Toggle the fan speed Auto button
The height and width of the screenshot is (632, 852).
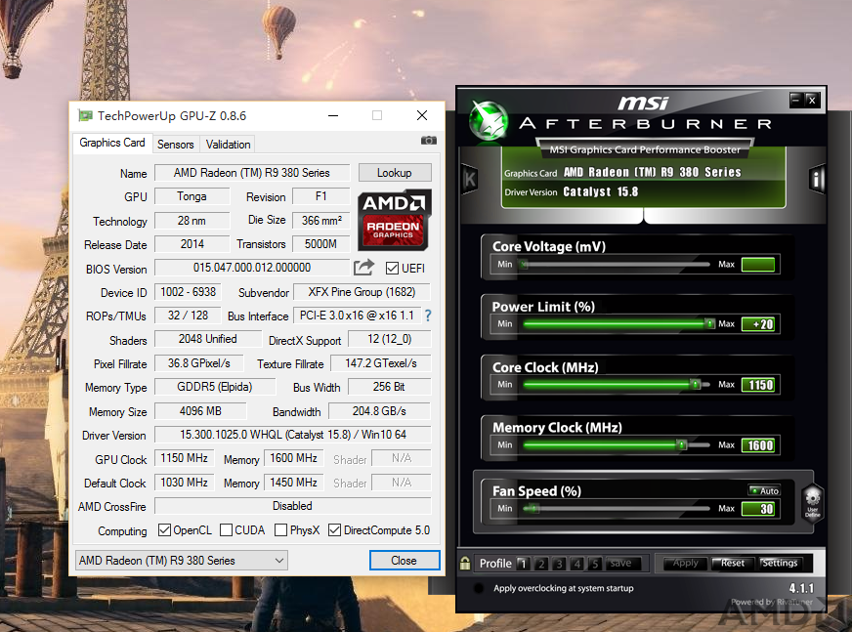(764, 490)
